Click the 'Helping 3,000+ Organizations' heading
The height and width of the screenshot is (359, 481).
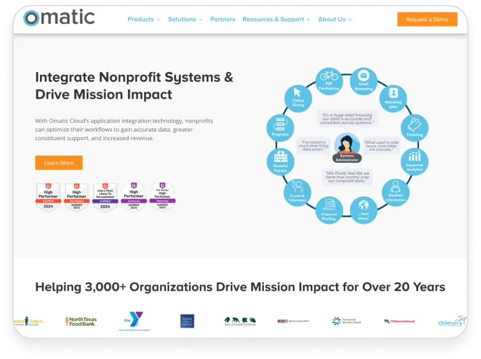[240, 287]
